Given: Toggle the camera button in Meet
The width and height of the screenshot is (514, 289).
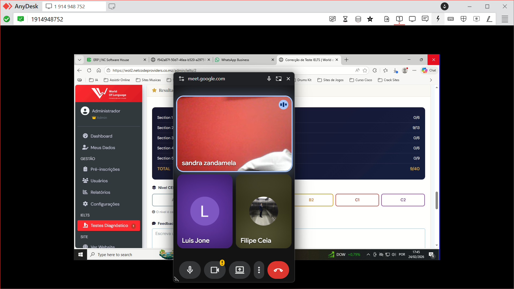Looking at the screenshot, I should click(x=215, y=270).
